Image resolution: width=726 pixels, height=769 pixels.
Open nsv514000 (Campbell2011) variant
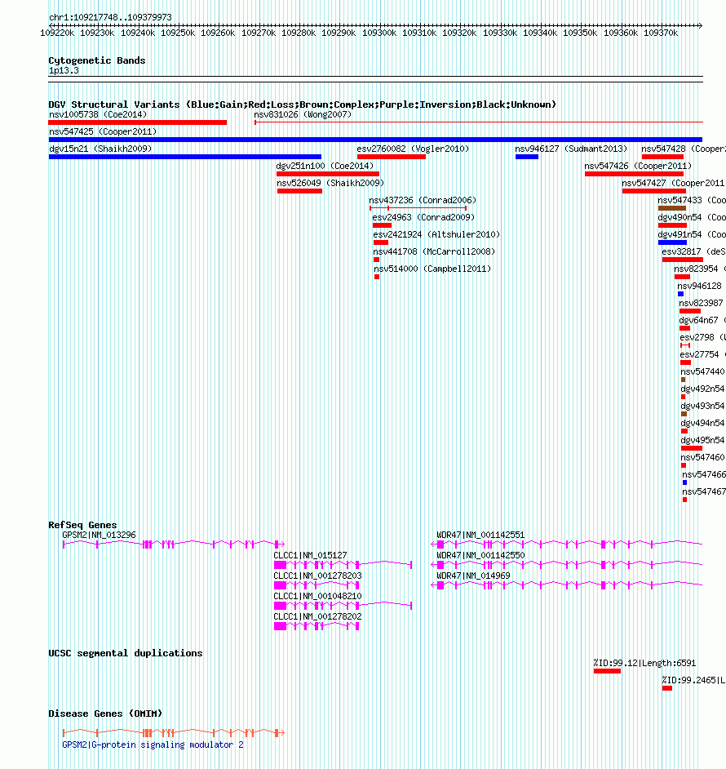coord(432,269)
